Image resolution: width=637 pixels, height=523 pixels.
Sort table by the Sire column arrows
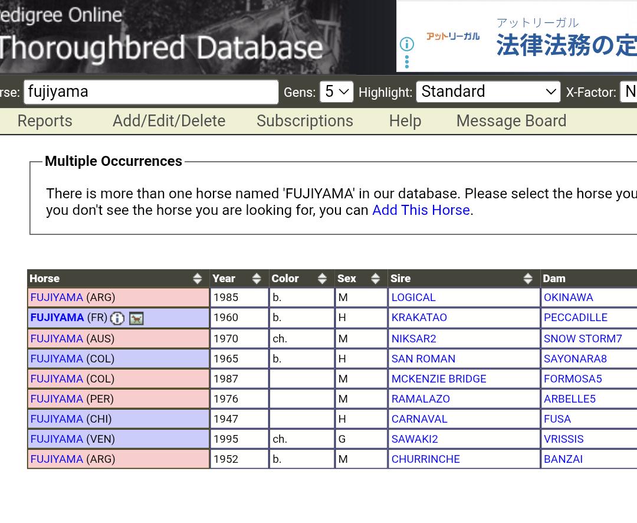point(527,279)
